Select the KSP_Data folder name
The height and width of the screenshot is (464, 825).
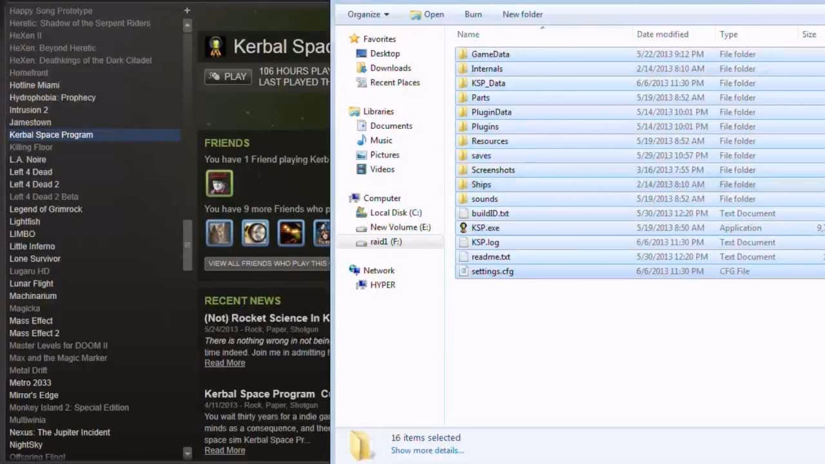click(x=488, y=83)
